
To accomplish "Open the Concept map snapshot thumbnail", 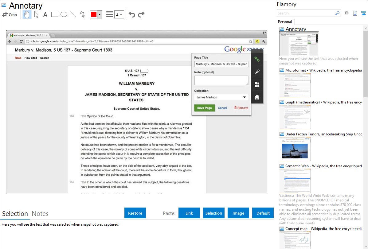I will [295, 240].
